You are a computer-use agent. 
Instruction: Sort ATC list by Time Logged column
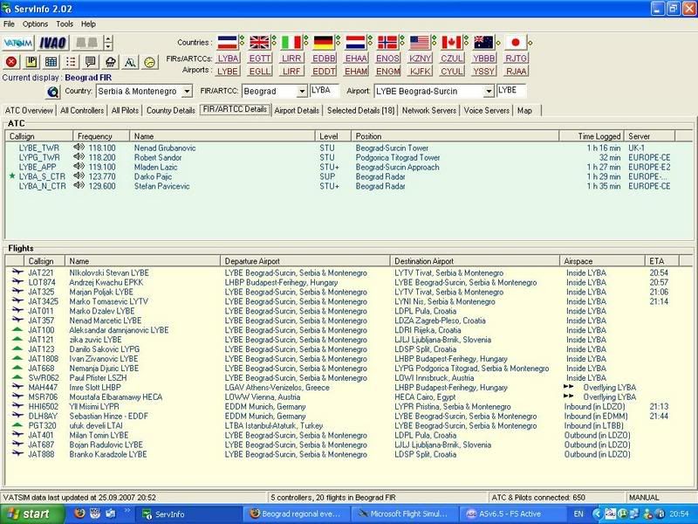[x=592, y=136]
